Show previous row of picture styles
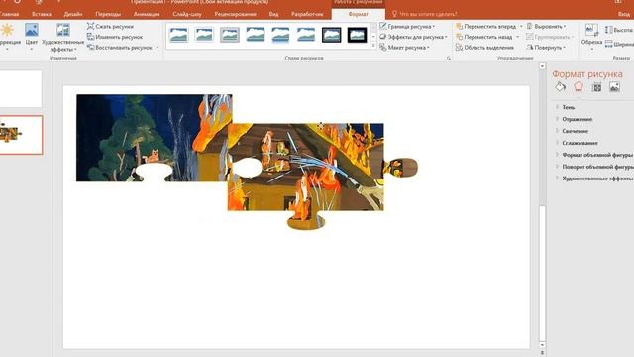Screen dimensions: 634x357 (x=373, y=27)
